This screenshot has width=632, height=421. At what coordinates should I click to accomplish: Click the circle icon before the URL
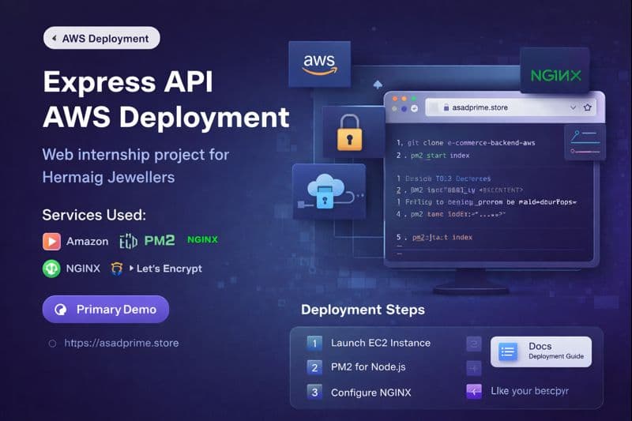(x=52, y=344)
